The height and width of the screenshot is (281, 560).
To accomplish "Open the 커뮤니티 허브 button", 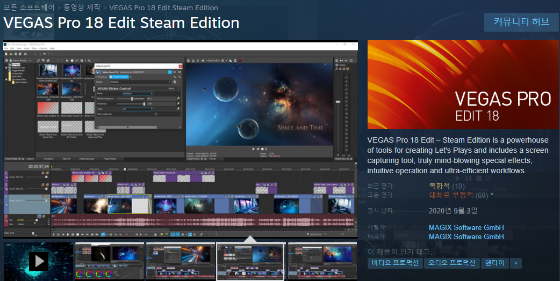I will click(521, 22).
